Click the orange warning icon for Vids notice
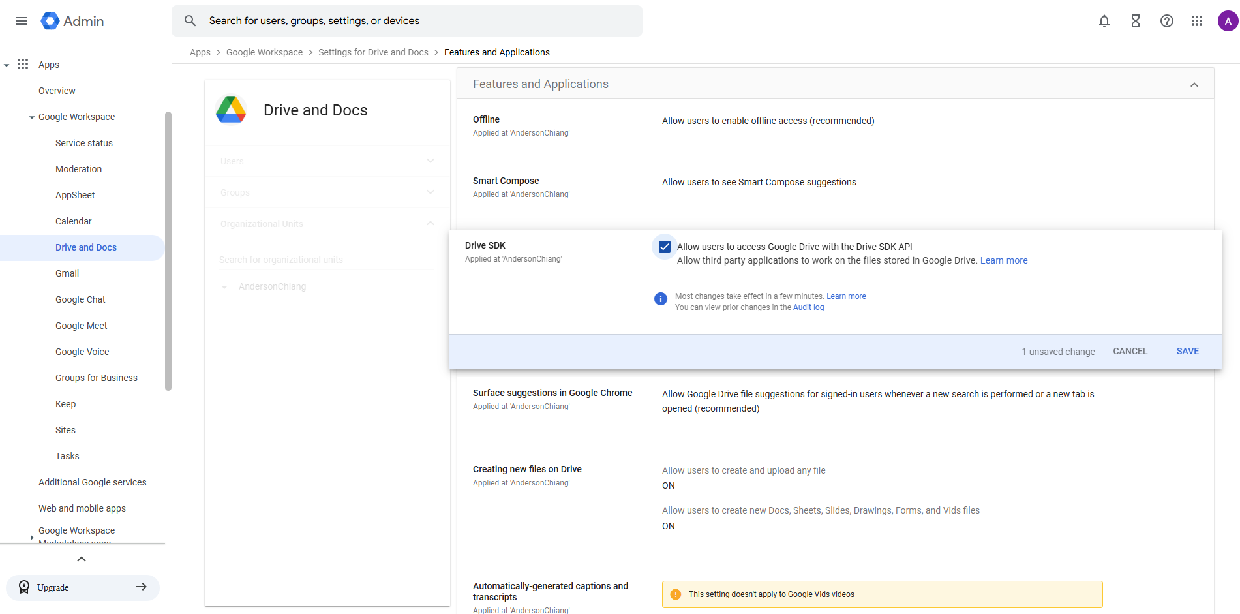Viewport: 1240px width, 614px height. pyautogui.click(x=676, y=594)
